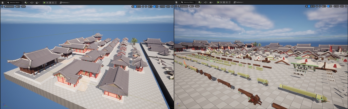Screen dimensions: 348x109
Task: Select rotate gizmo tool in right viewport
Action: click(311, 6)
